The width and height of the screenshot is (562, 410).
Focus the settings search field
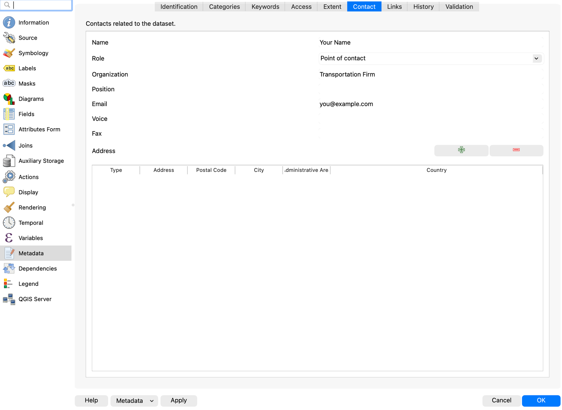point(36,5)
